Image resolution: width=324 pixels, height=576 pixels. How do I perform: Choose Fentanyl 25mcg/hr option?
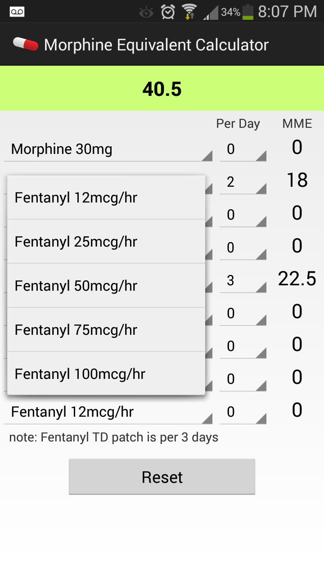pos(106,242)
